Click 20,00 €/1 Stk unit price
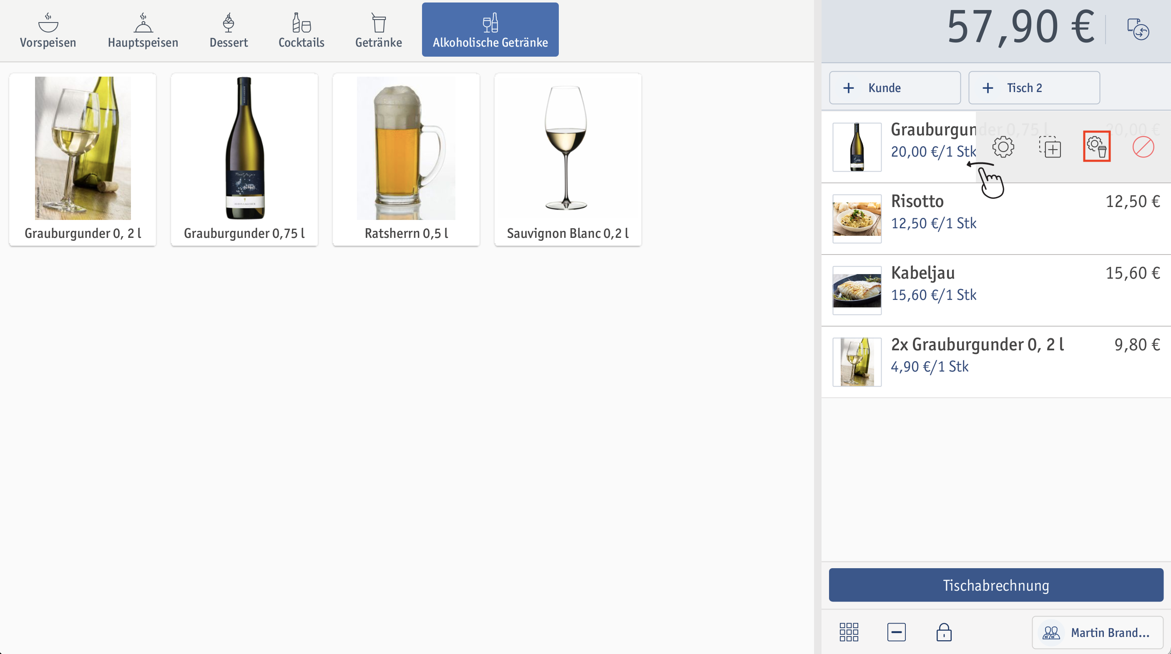The width and height of the screenshot is (1171, 654). 933,152
